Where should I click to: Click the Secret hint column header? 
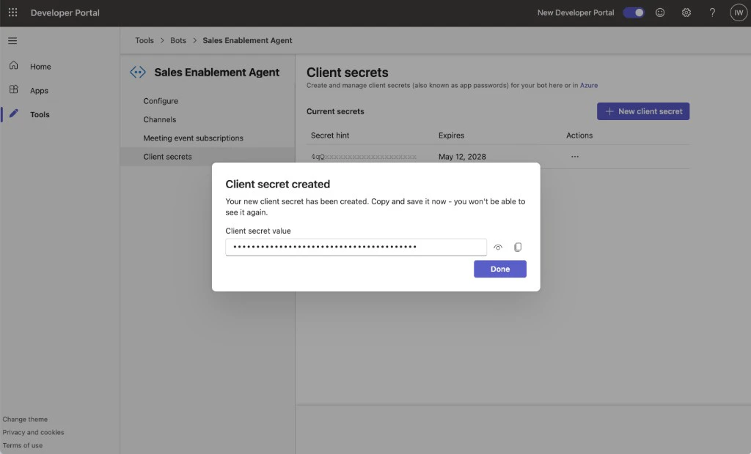pos(330,135)
